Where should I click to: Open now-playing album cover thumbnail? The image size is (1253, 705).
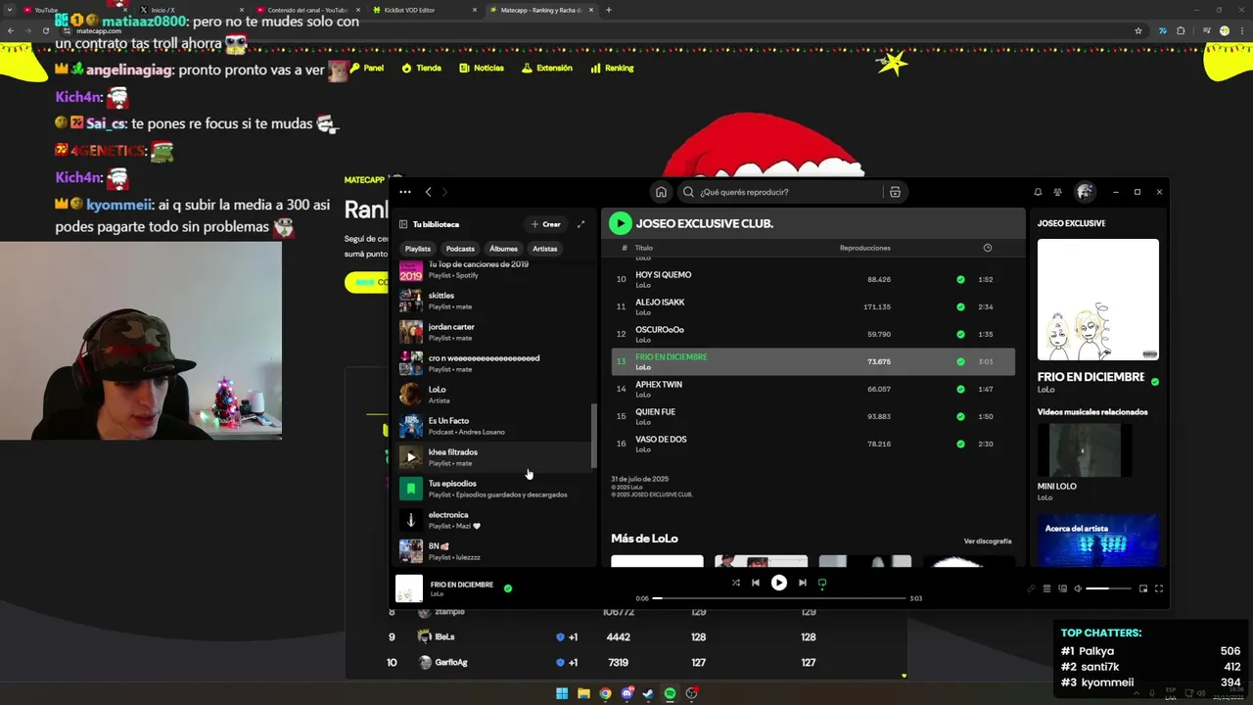point(409,588)
